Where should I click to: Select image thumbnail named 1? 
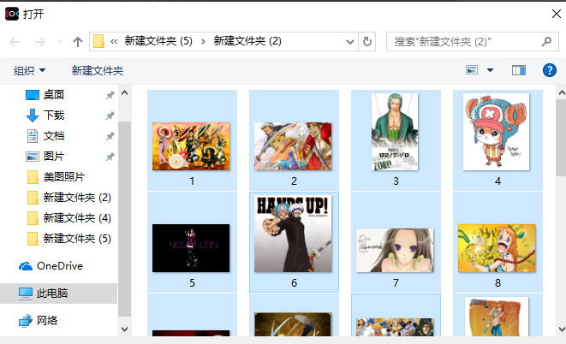(191, 146)
